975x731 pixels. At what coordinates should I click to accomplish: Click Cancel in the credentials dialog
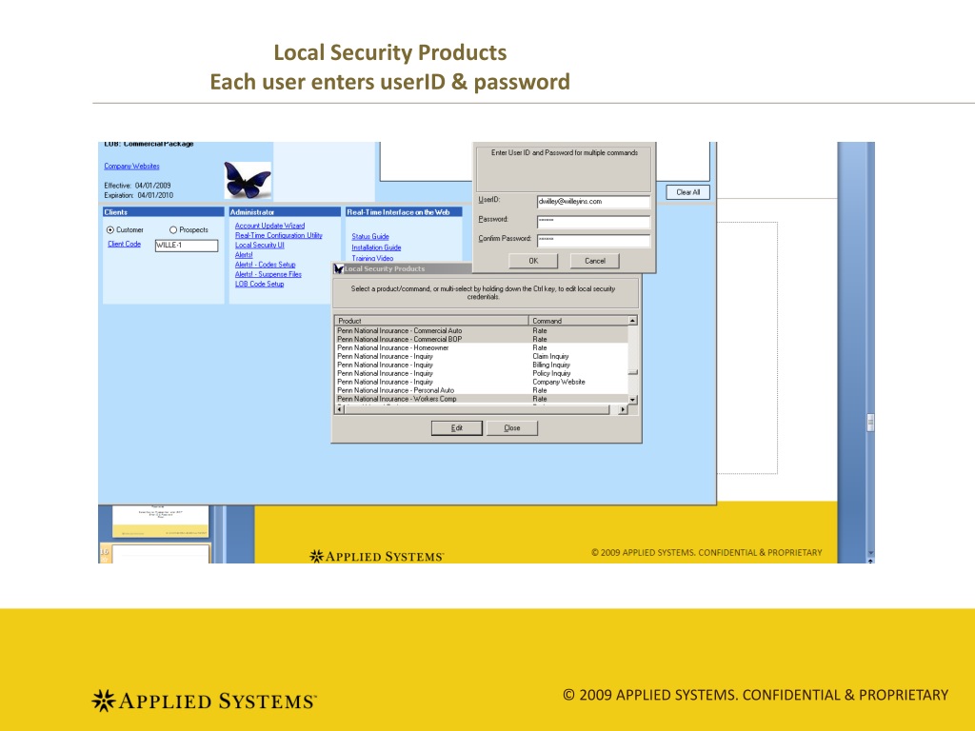pos(594,261)
